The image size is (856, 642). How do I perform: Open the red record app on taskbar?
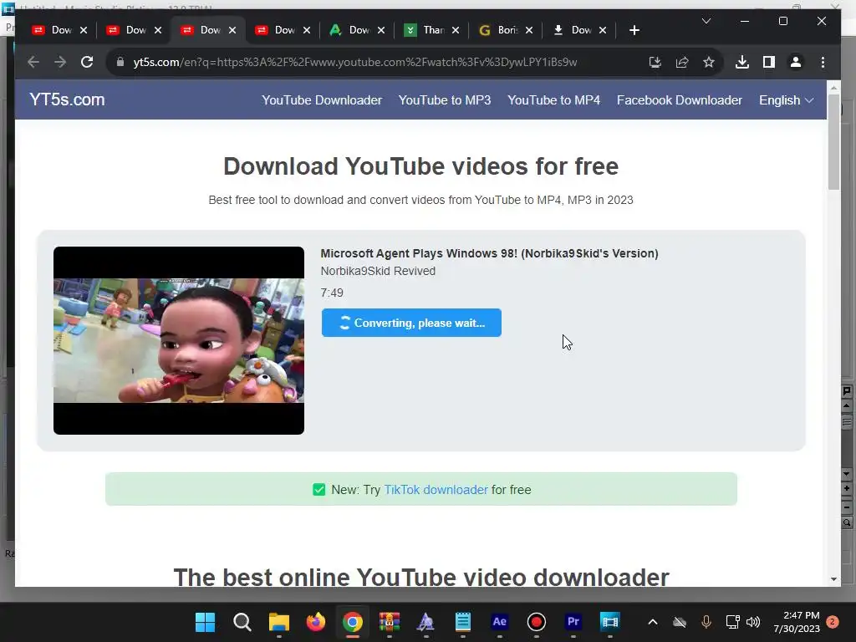coord(537,622)
